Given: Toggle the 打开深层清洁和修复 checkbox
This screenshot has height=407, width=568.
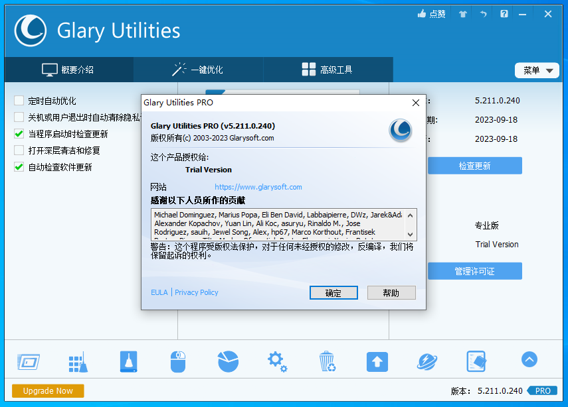Looking at the screenshot, I should 19,150.
